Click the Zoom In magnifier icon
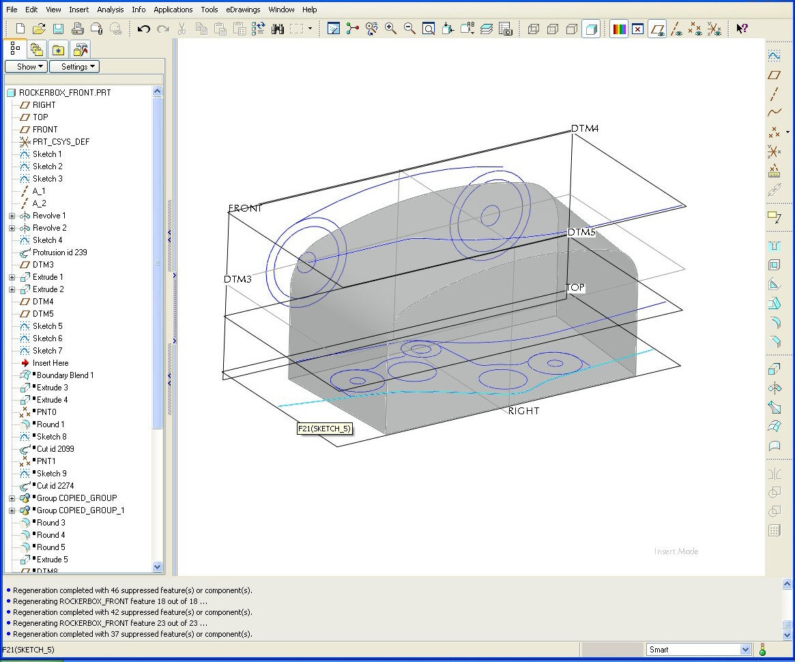Viewport: 795px width, 662px height. pyautogui.click(x=390, y=29)
